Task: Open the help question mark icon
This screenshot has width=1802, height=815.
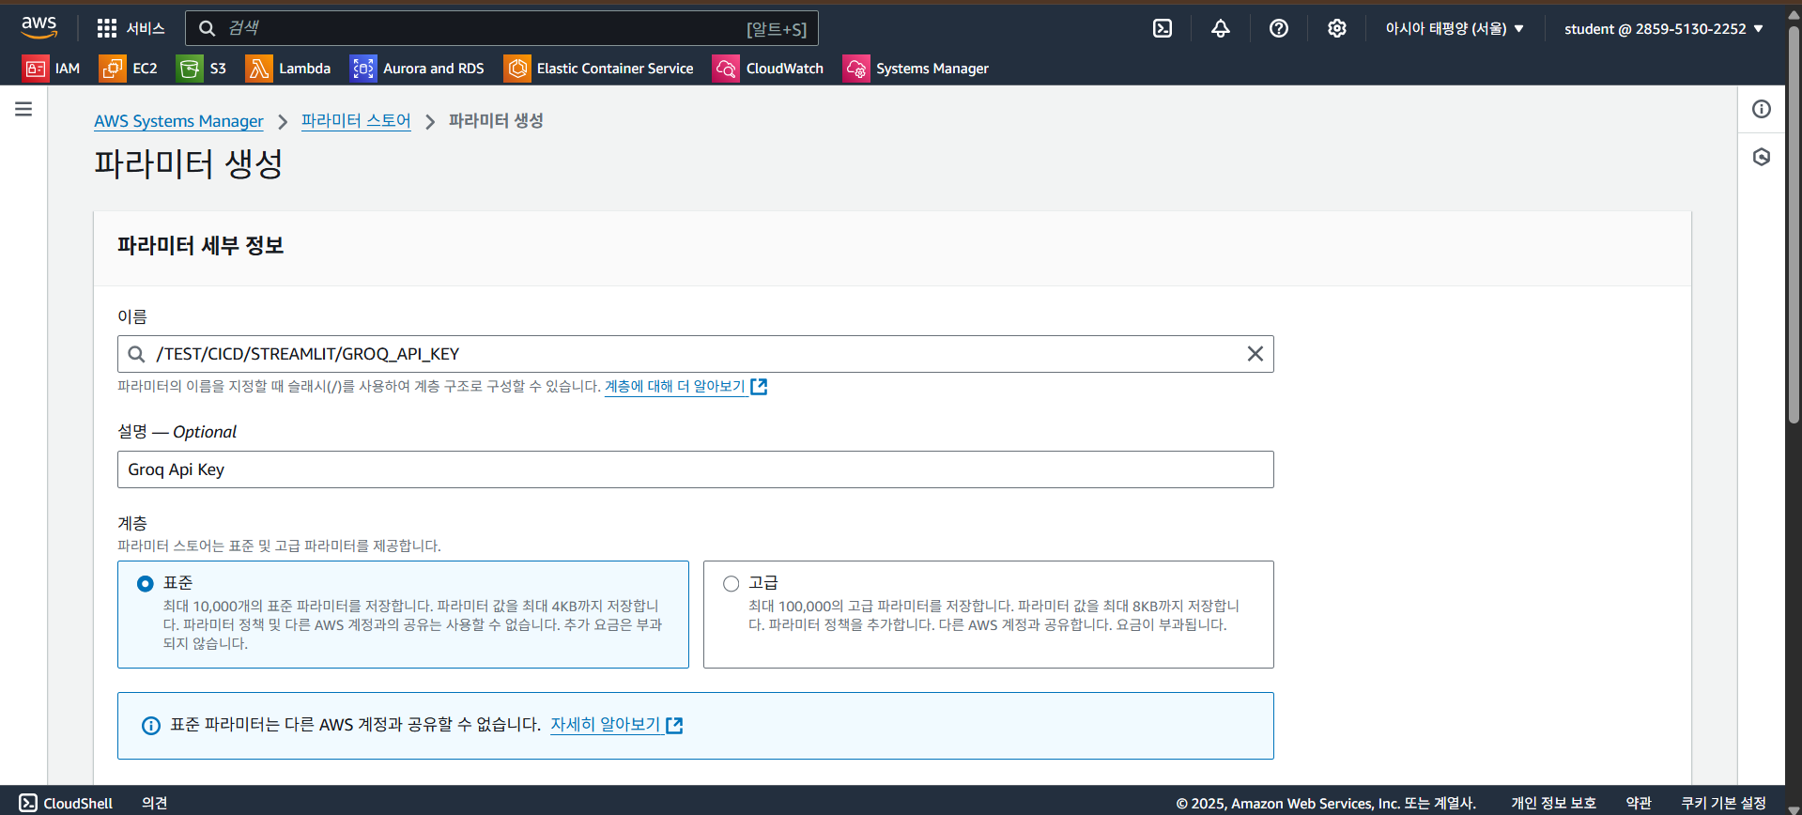Action: (1279, 28)
